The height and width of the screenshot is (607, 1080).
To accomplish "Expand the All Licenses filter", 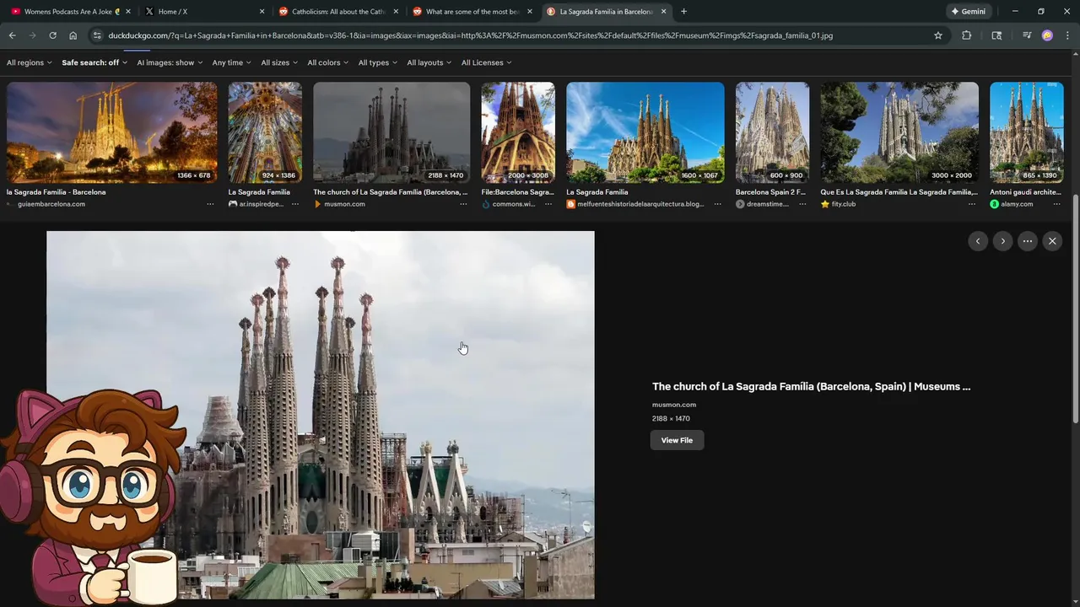I will point(486,62).
